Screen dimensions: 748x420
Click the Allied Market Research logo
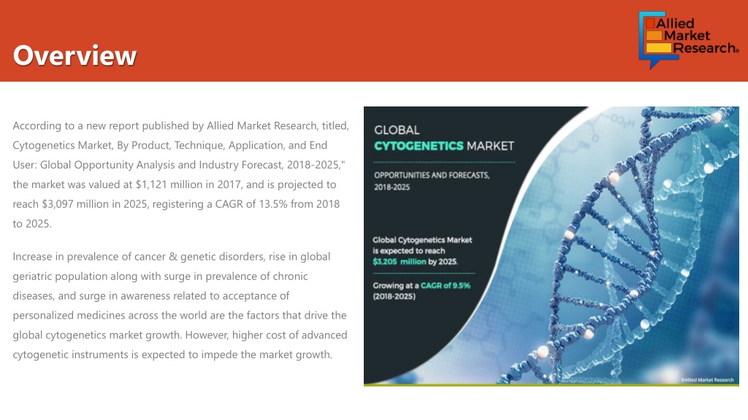pyautogui.click(x=688, y=41)
